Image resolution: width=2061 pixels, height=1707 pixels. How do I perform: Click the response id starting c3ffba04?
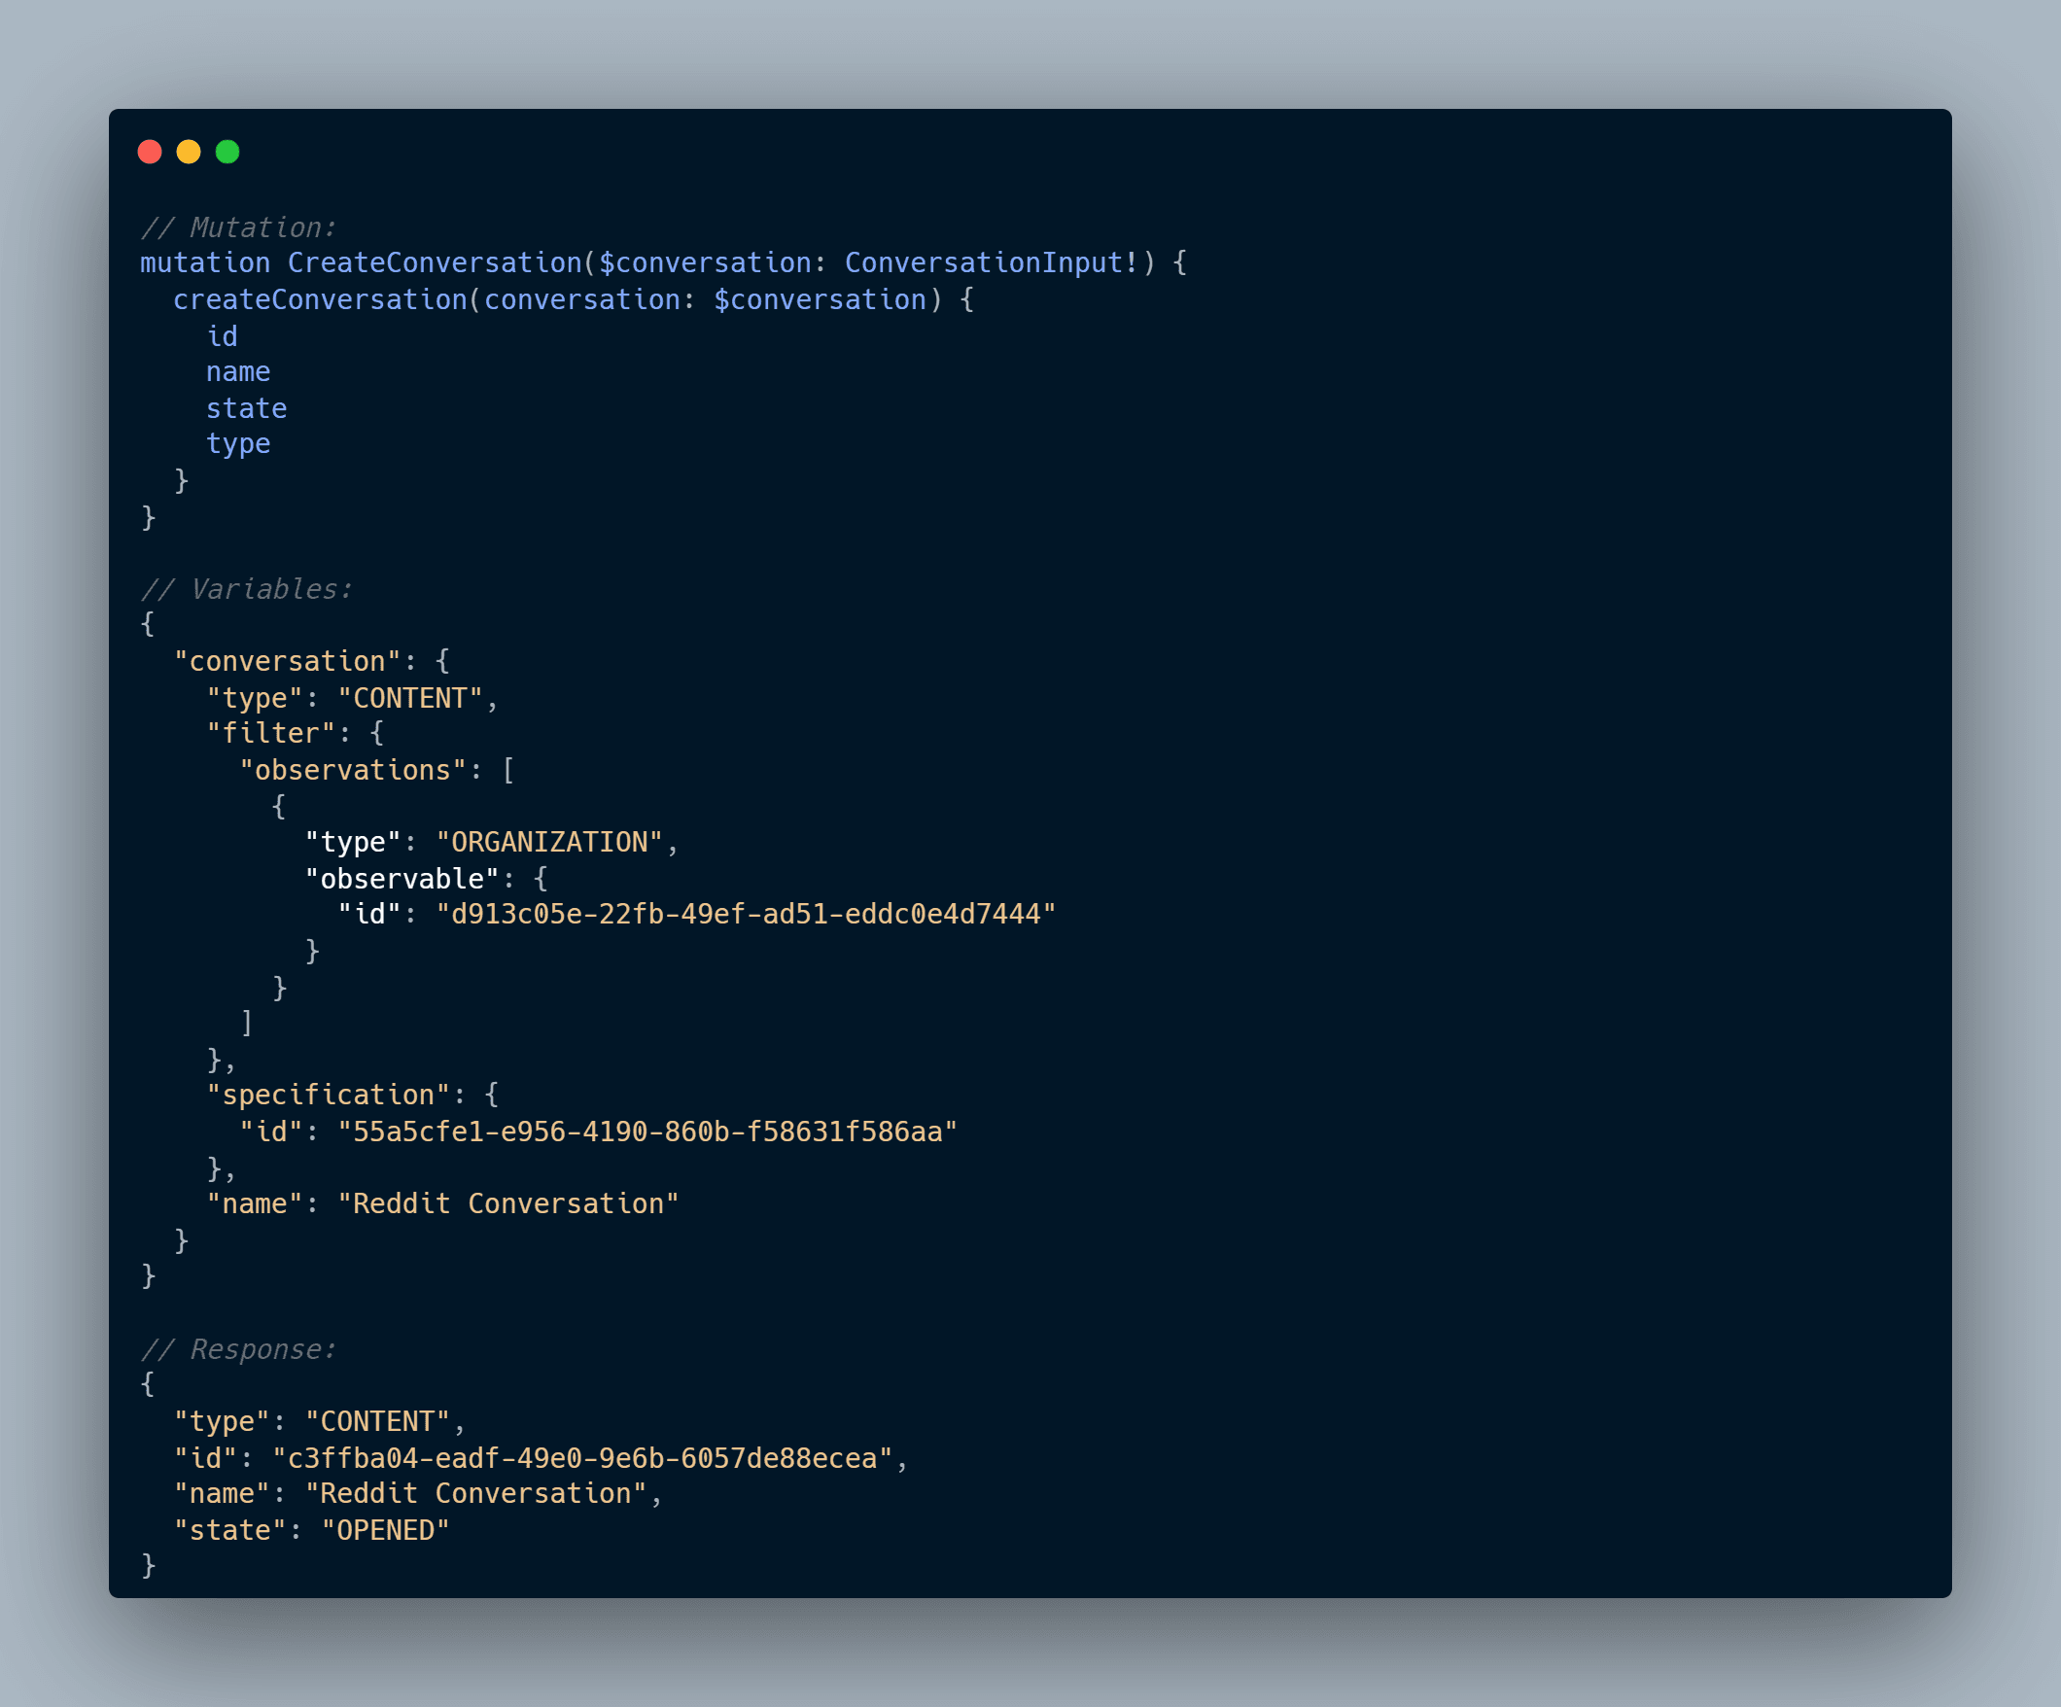click(582, 1459)
